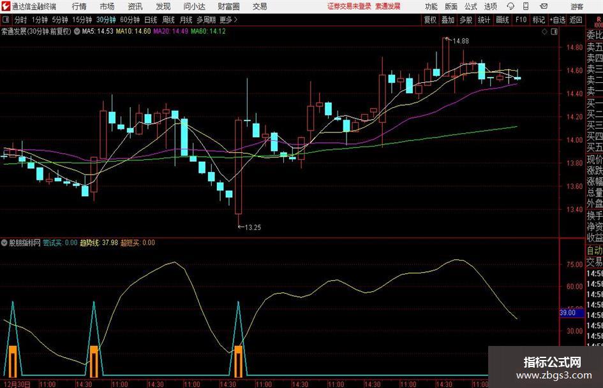Open the 选项 menu
The height and width of the screenshot is (388, 603).
(x=490, y=6)
